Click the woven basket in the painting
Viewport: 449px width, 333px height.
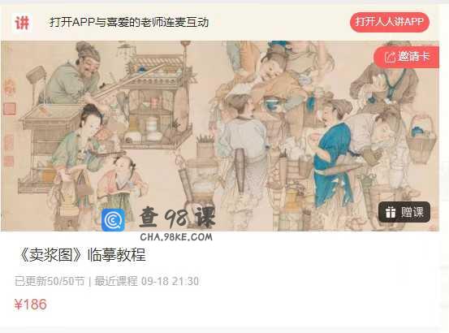coord(423,138)
